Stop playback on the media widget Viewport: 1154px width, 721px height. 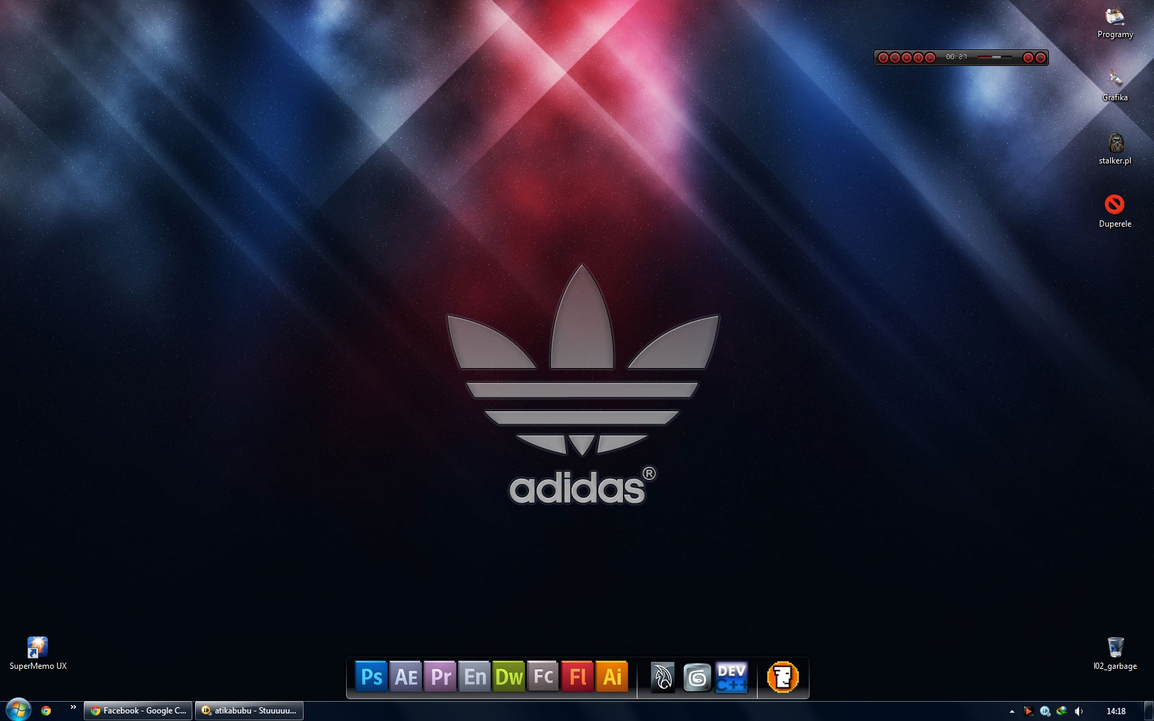(x=907, y=58)
